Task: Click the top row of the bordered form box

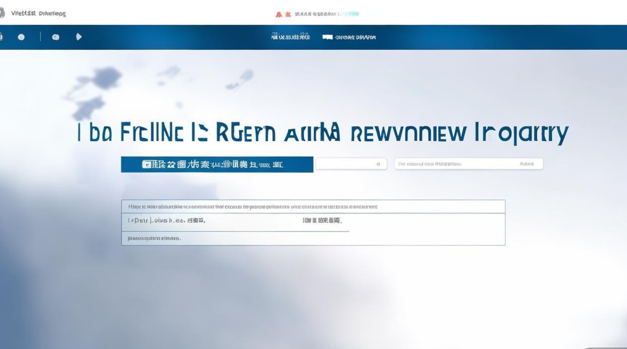Action: (313, 207)
